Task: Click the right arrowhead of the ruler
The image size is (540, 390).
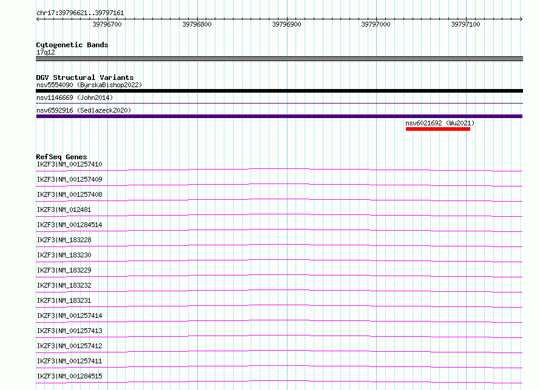Action: 521,19
